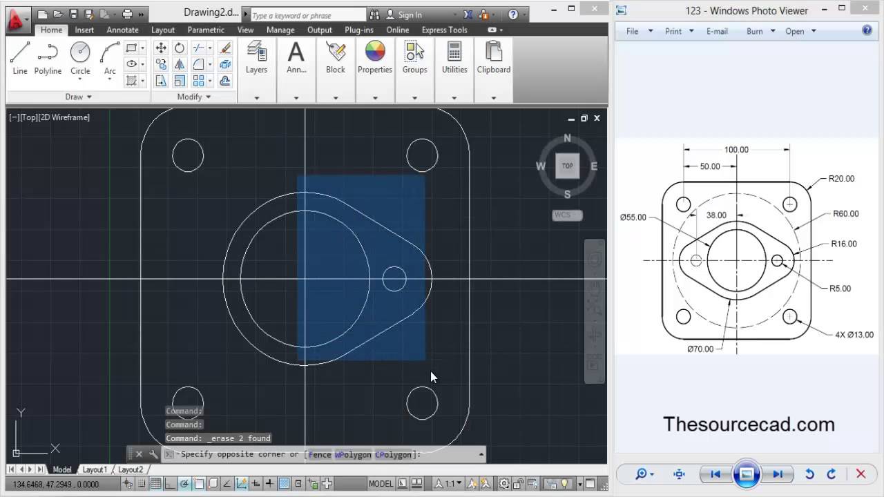The width and height of the screenshot is (884, 497).
Task: Select the Mirror tool in Modify panel
Action: tap(180, 64)
